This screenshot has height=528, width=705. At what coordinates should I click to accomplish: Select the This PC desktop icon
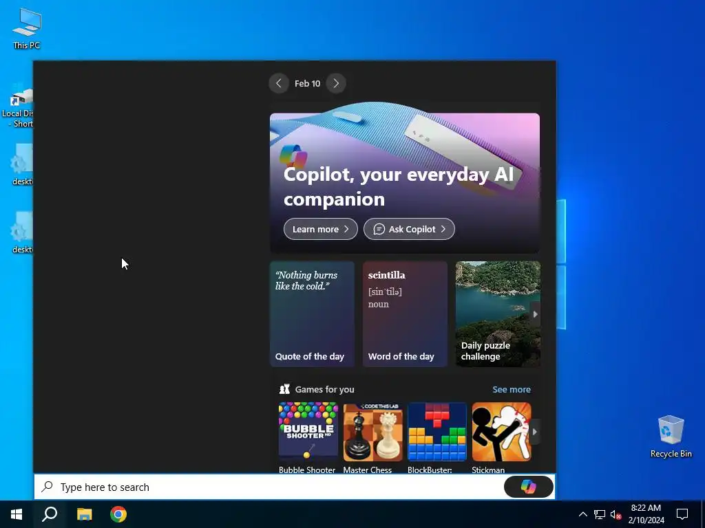tap(27, 29)
